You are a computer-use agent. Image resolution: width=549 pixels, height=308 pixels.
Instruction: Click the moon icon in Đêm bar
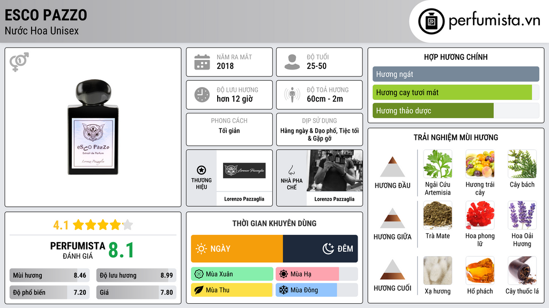point(328,249)
